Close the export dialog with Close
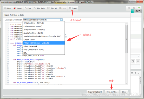Image resolution: width=144 pixels, height=99 pixels. click(124, 92)
